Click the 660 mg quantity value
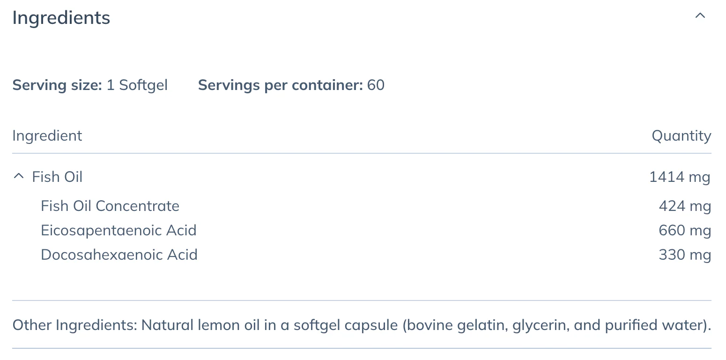The height and width of the screenshot is (360, 726). (685, 231)
